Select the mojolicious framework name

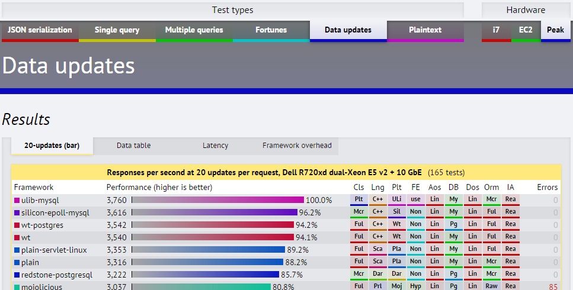pos(41,286)
